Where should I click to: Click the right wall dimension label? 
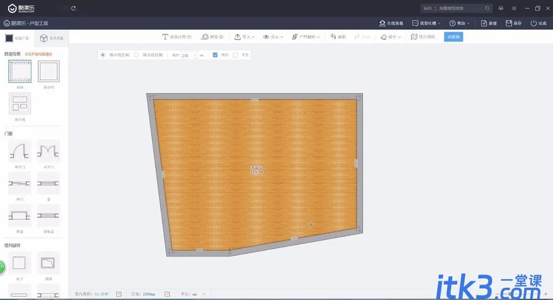click(x=356, y=163)
